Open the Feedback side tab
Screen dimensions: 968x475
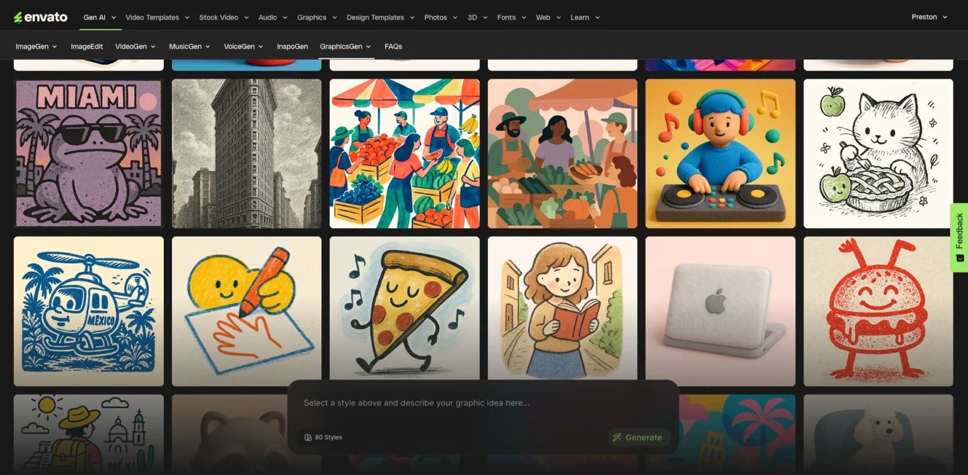(x=959, y=237)
